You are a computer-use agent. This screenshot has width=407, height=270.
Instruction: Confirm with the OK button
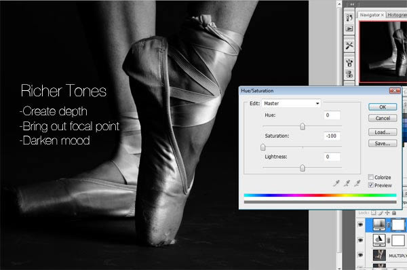383,107
